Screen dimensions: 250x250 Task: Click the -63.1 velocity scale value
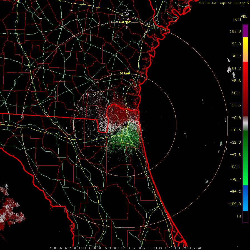click(235, 167)
